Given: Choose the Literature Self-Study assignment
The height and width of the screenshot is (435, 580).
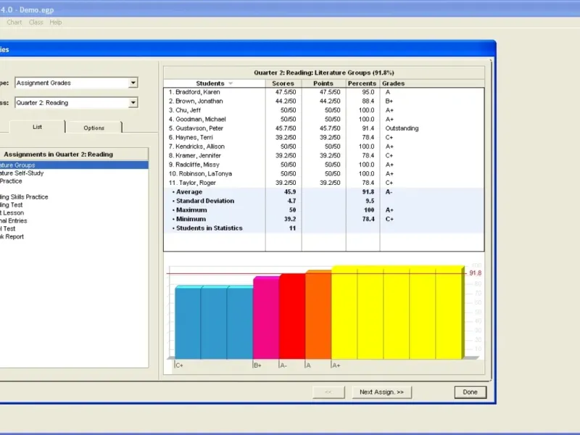Looking at the screenshot, I should coord(20,173).
